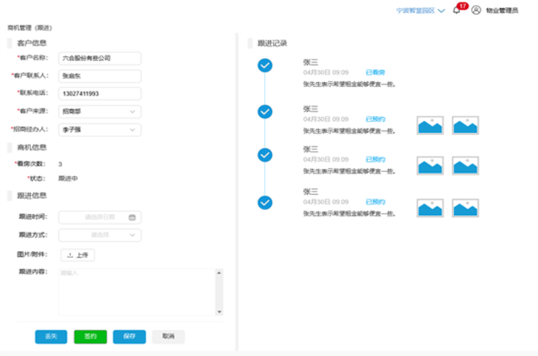Expand the 宁波智慧园区 park selector
This screenshot has width=538, height=356.
pyautogui.click(x=421, y=10)
